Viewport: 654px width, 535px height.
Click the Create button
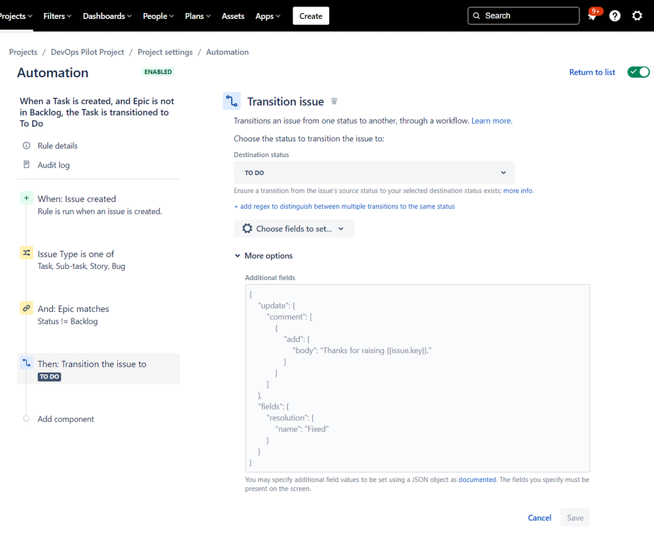pyautogui.click(x=311, y=16)
